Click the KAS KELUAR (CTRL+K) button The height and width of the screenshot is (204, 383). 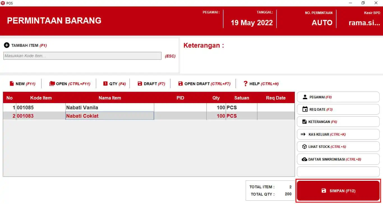(x=338, y=134)
